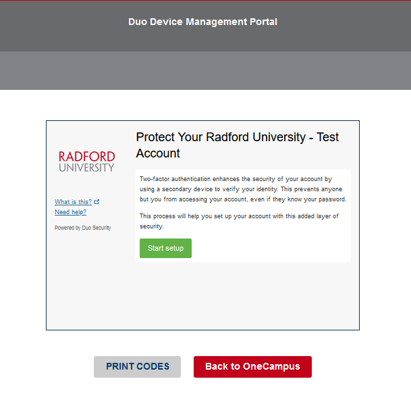Viewport: 411px width, 400px height.
Task: Click external-link icon beside "What is this?"
Action: [x=97, y=202]
